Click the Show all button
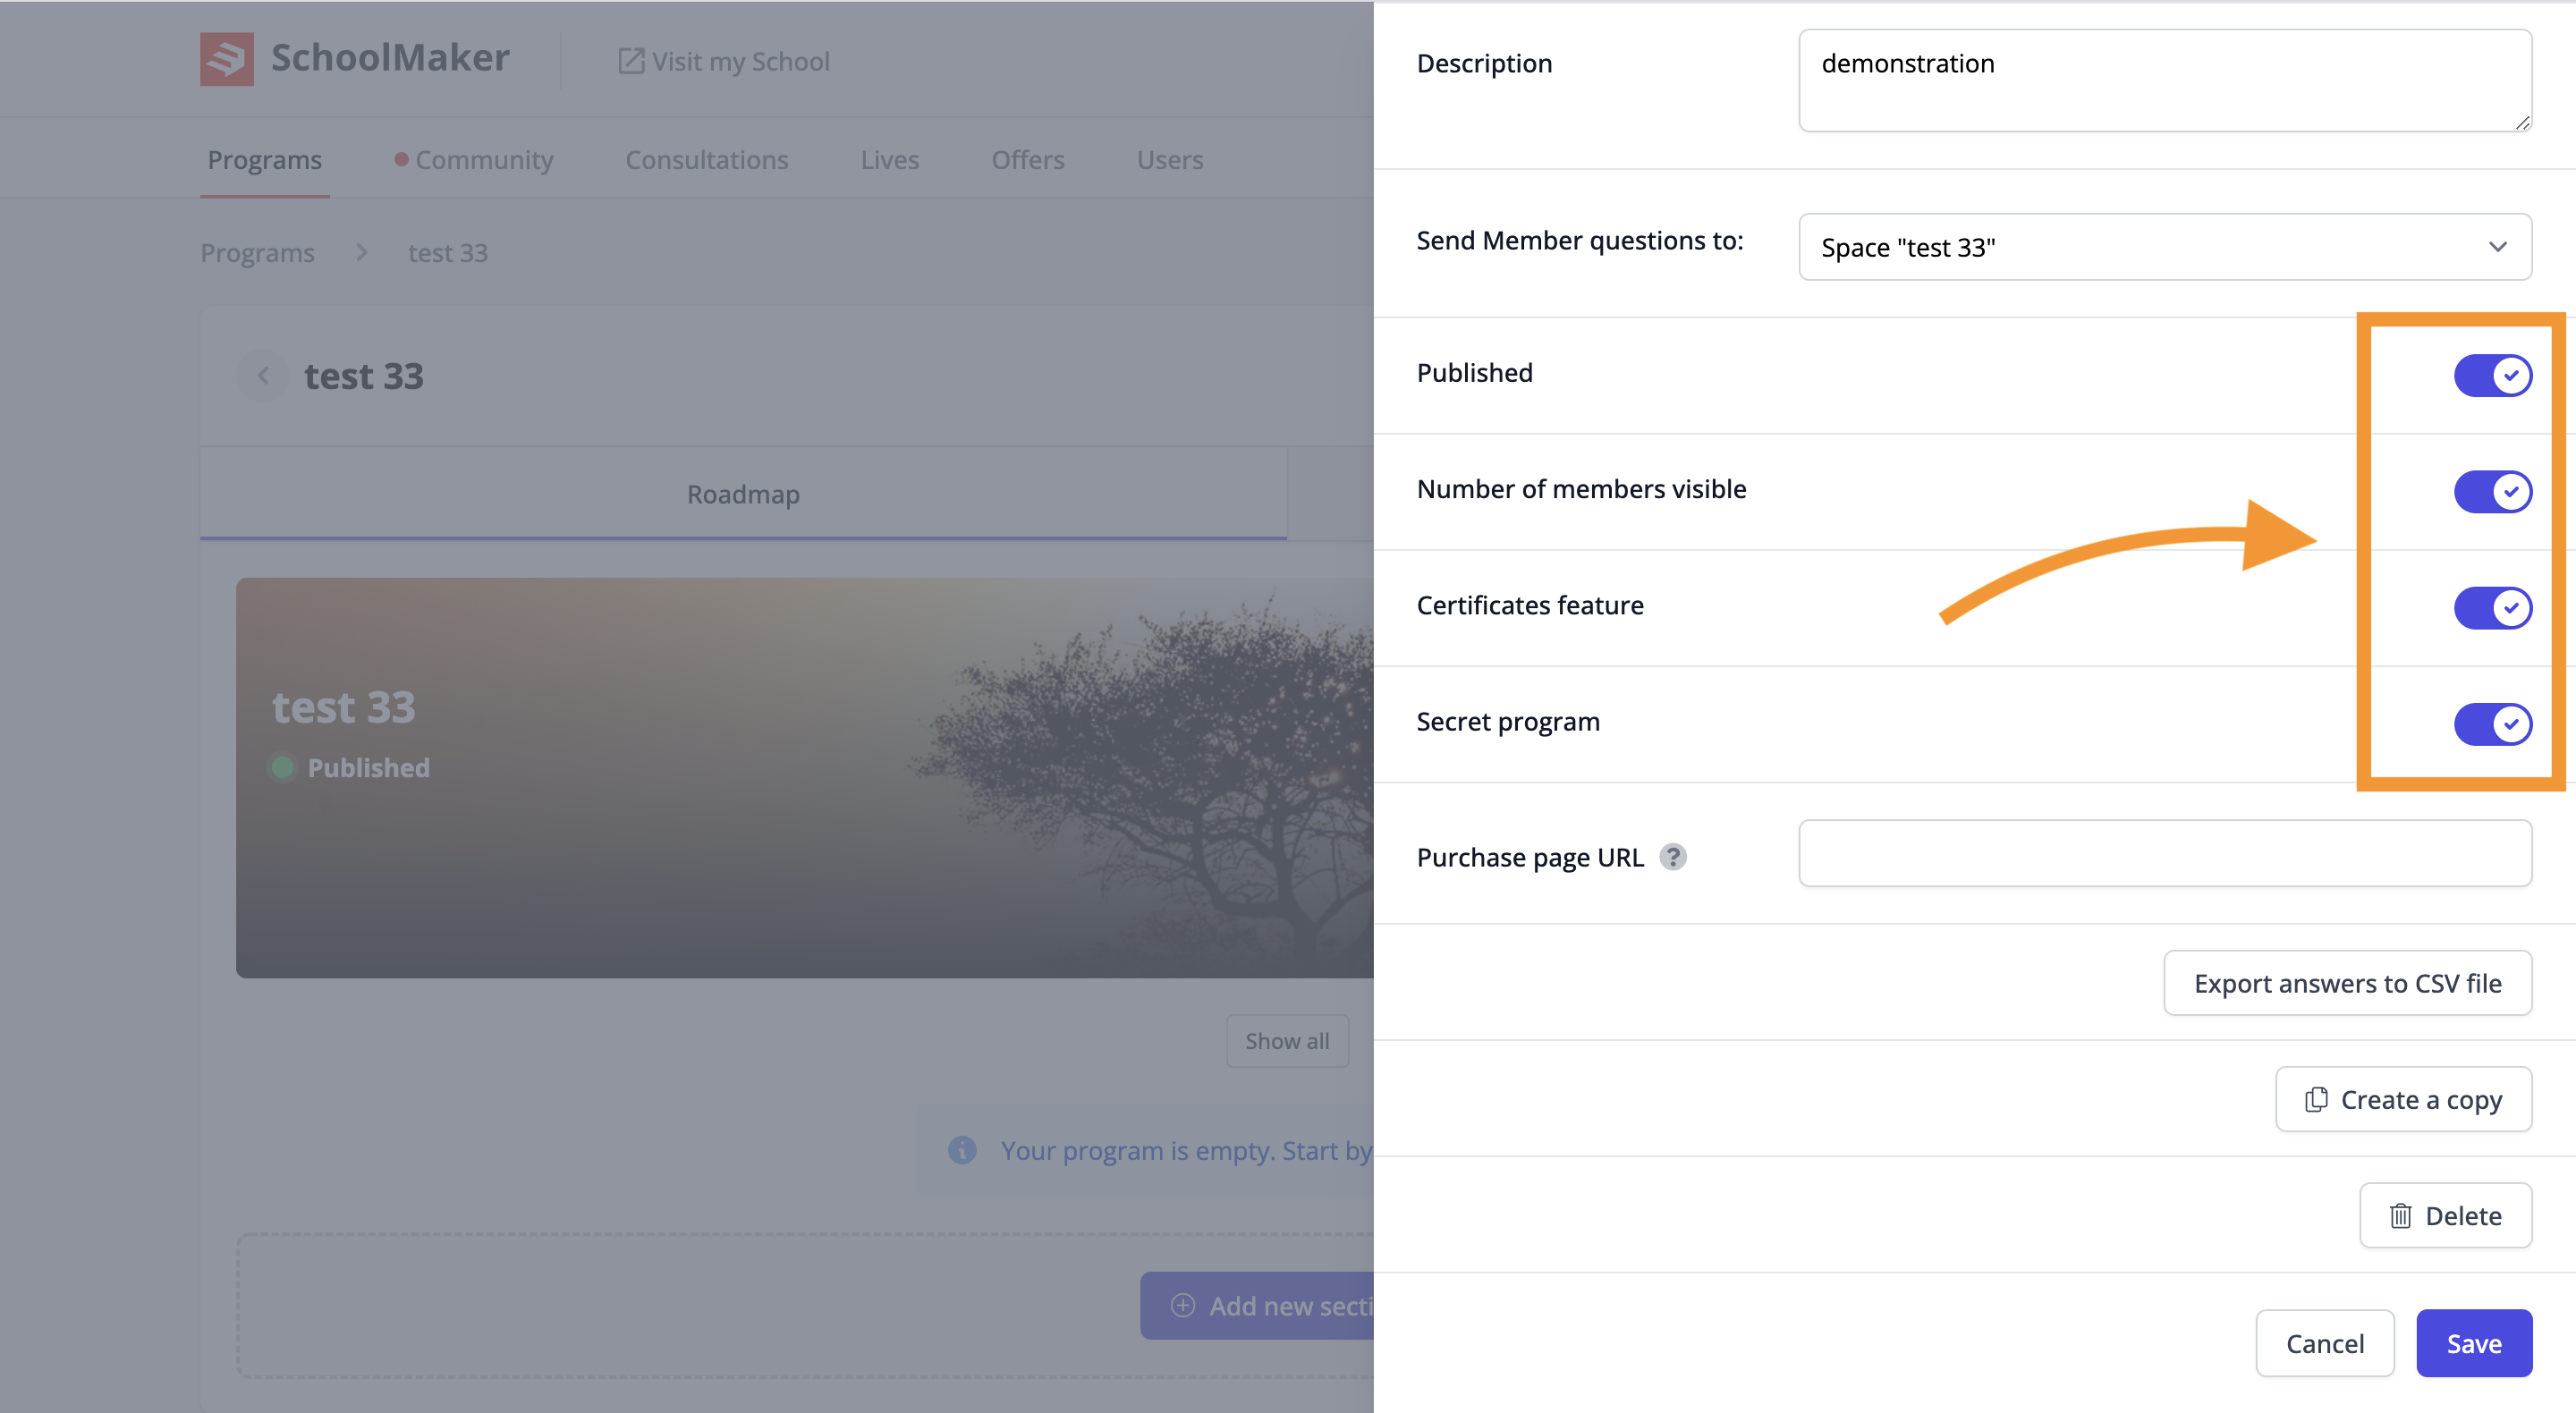The width and height of the screenshot is (2576, 1413). [1287, 1041]
